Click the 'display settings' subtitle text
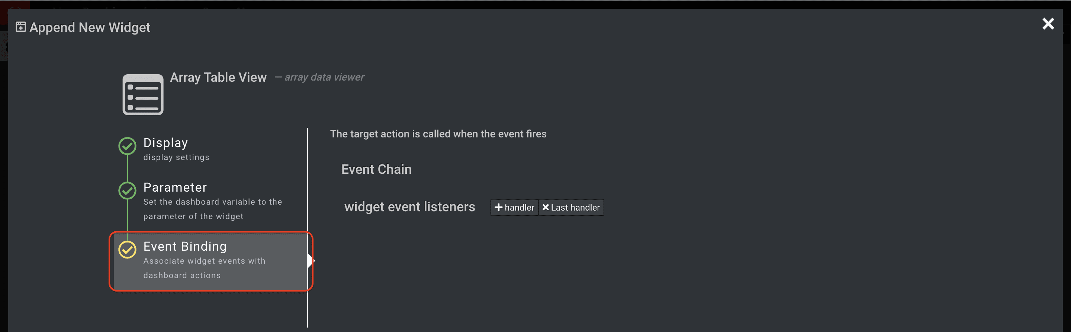The width and height of the screenshot is (1071, 332). (x=176, y=157)
